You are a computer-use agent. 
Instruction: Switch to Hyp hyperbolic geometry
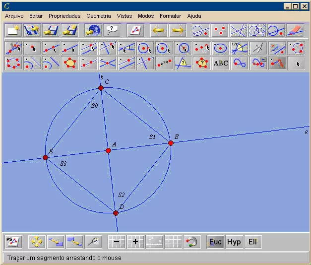[x=234, y=242]
